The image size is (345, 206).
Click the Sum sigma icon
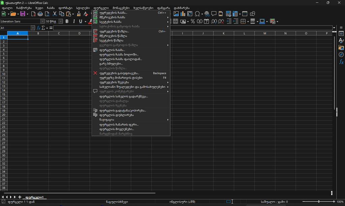[x=43, y=28]
